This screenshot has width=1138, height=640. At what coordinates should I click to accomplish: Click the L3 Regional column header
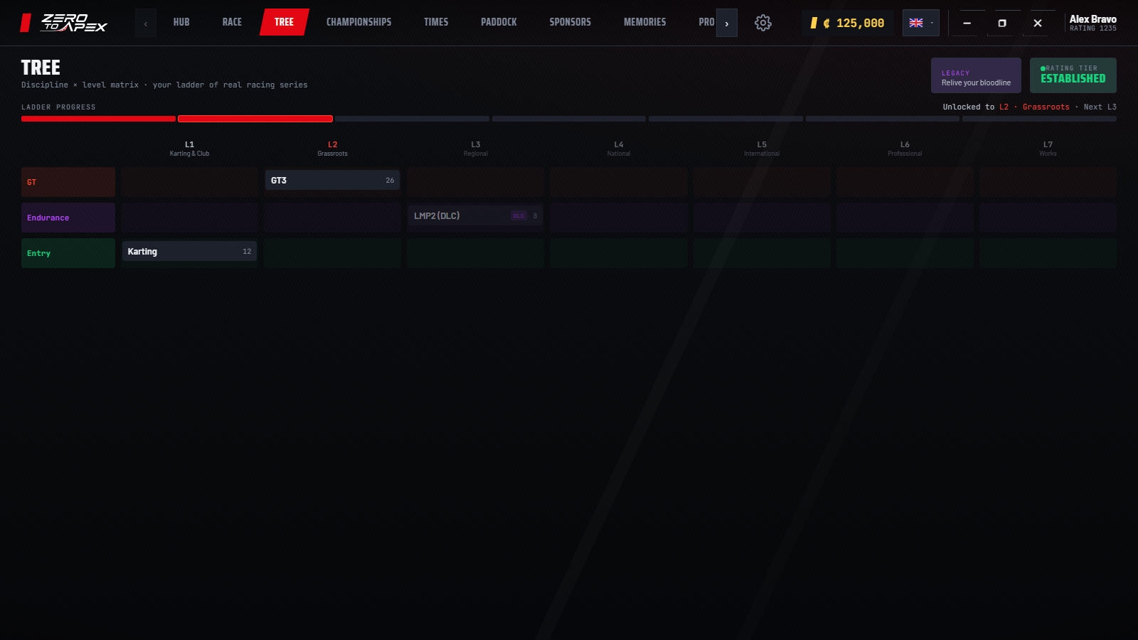476,149
